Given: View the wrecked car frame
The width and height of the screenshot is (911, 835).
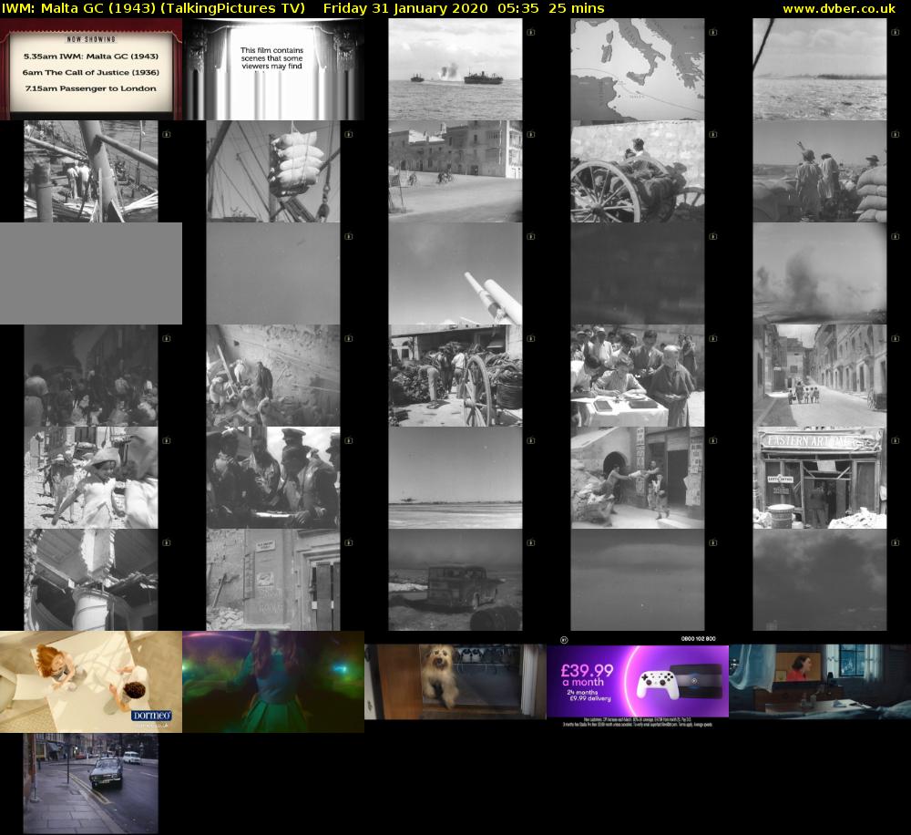Looking at the screenshot, I should (455, 580).
